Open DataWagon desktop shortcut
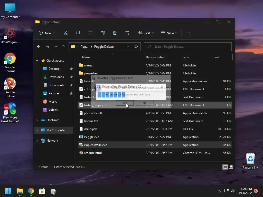263x197 pixels. [x=10, y=36]
